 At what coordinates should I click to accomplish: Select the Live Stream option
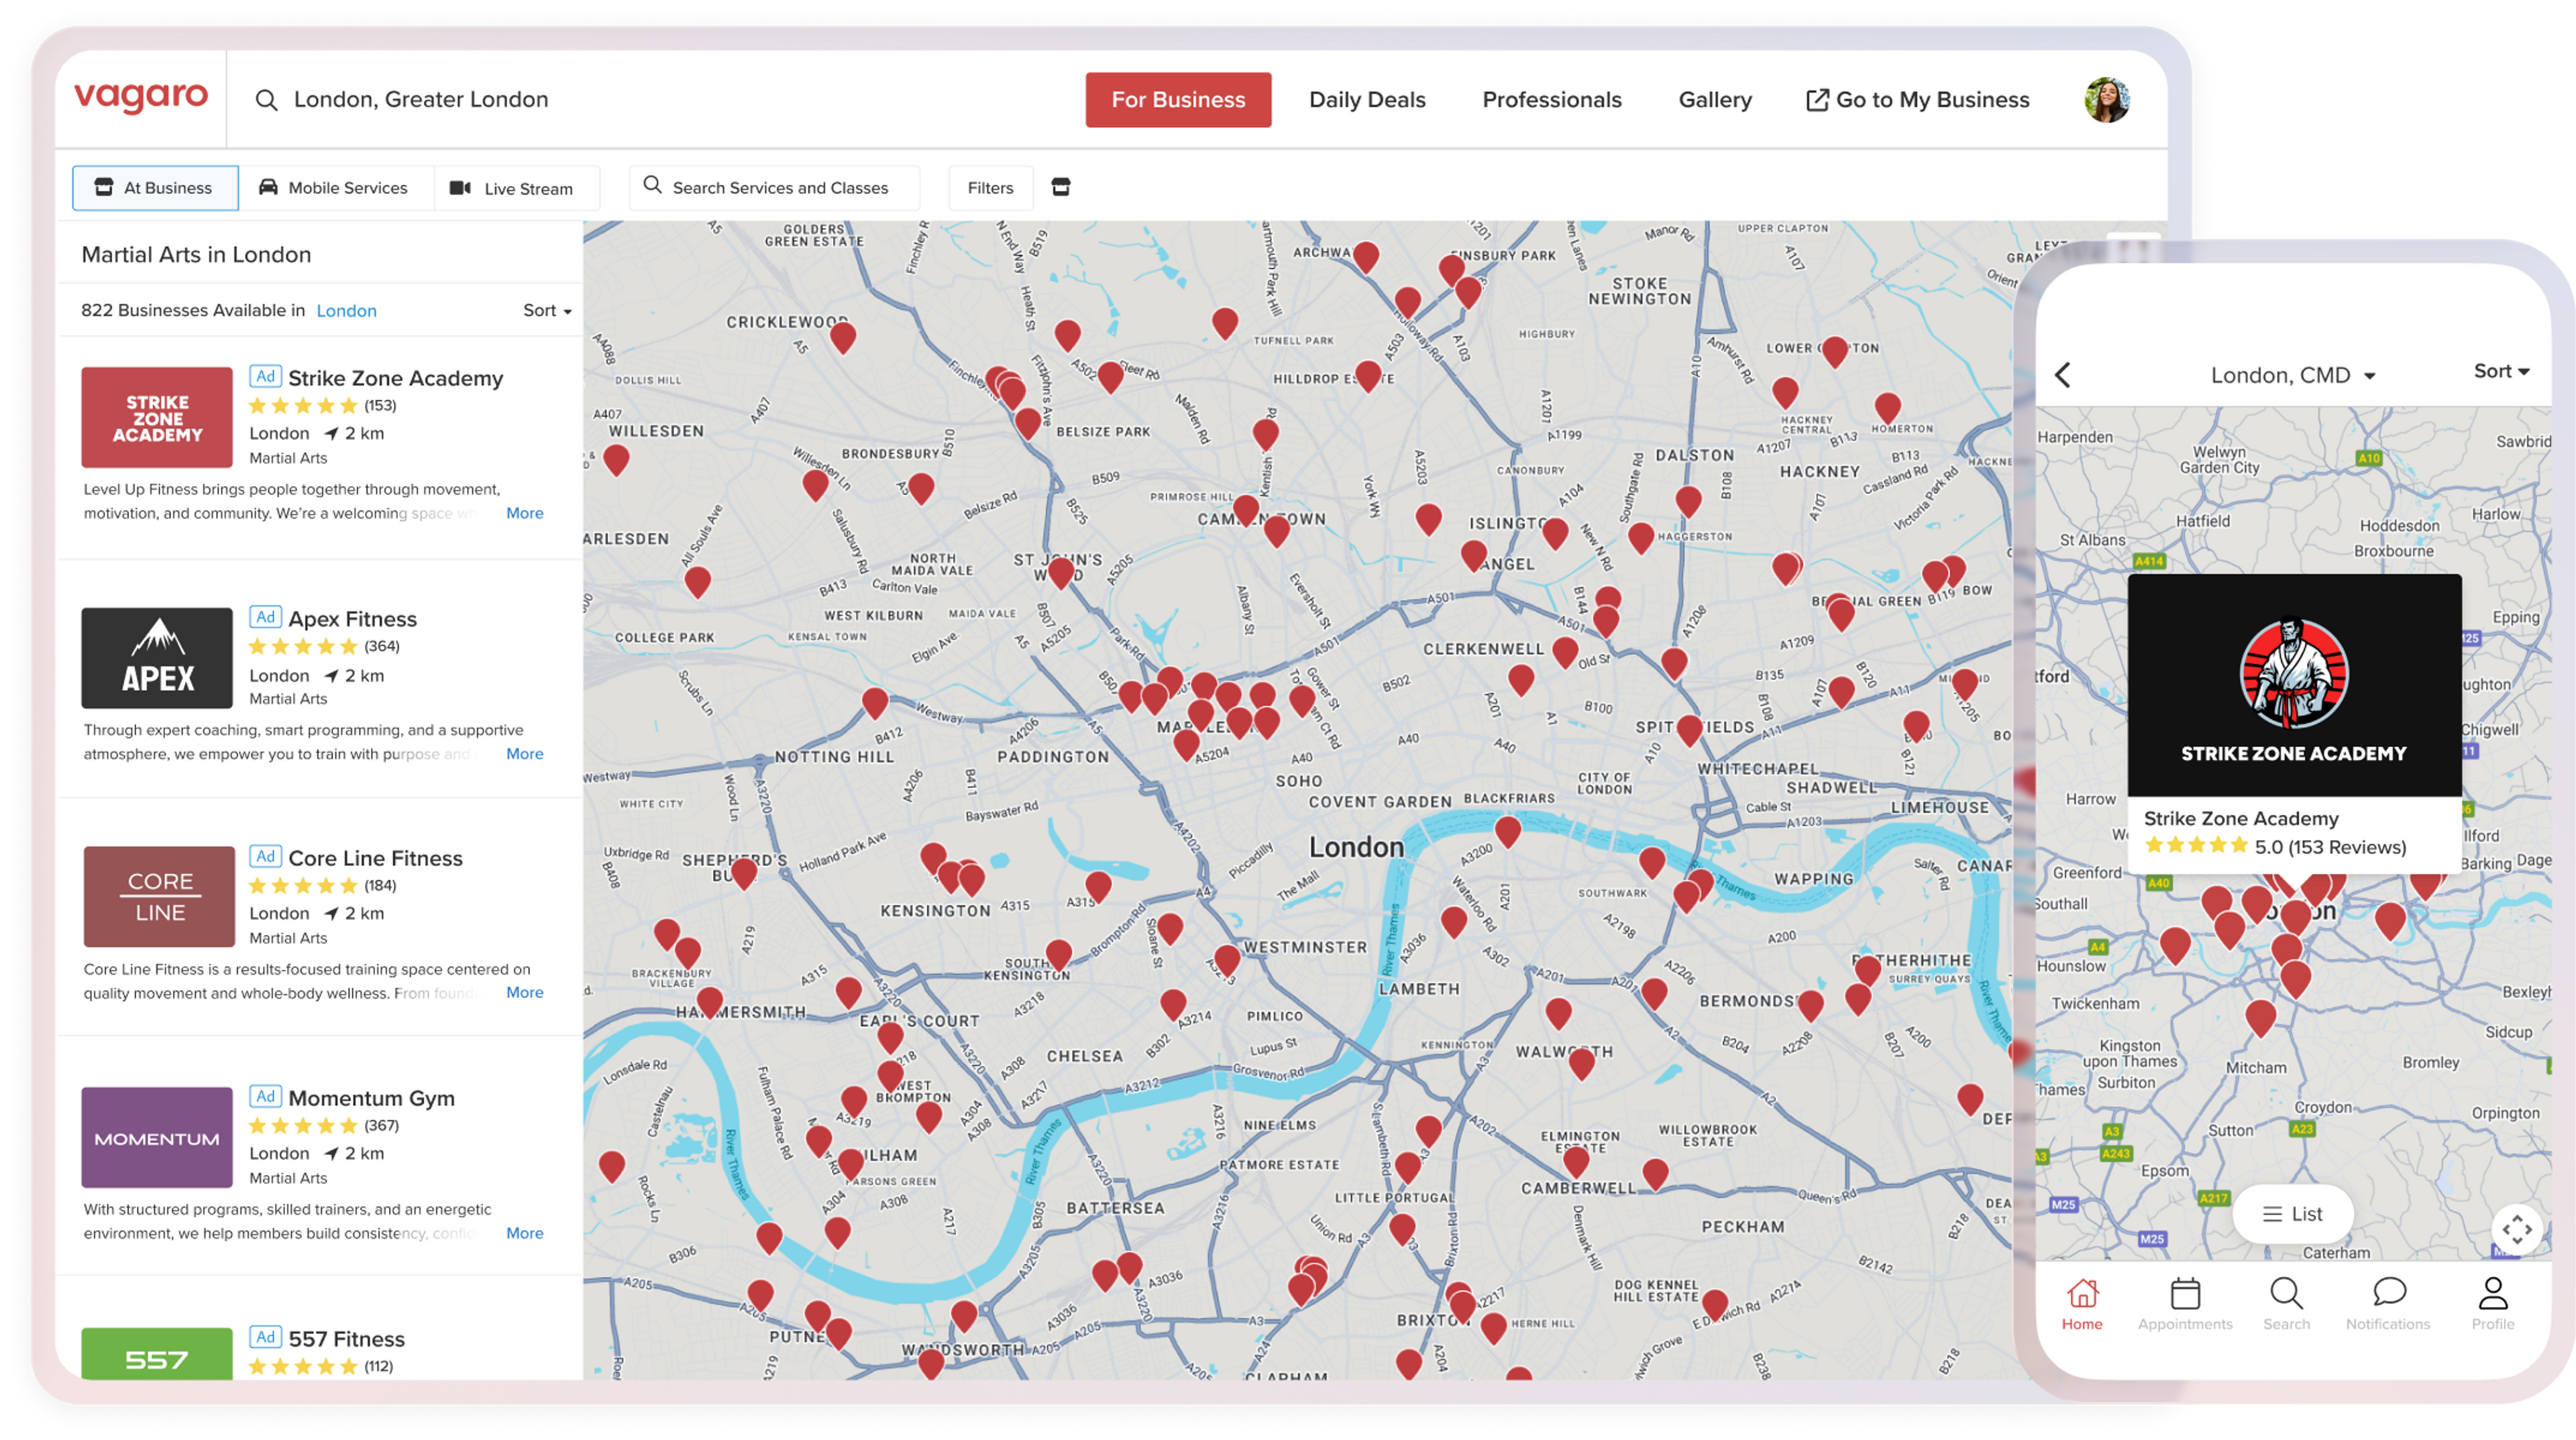point(516,188)
